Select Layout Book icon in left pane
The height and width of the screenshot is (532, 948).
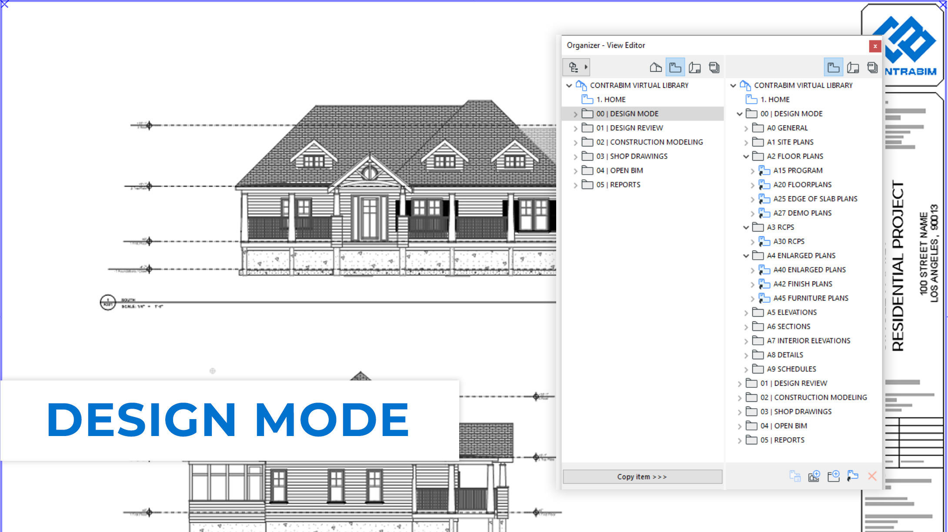[694, 67]
